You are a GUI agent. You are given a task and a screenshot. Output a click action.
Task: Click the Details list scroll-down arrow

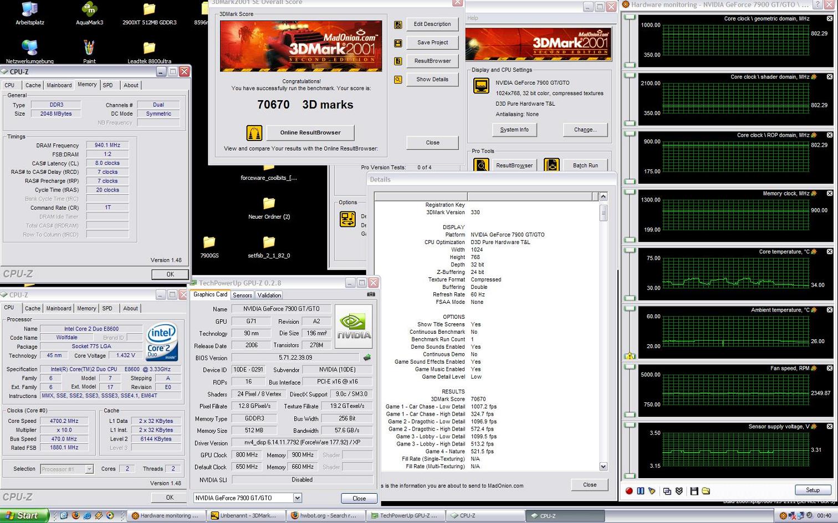[603, 467]
